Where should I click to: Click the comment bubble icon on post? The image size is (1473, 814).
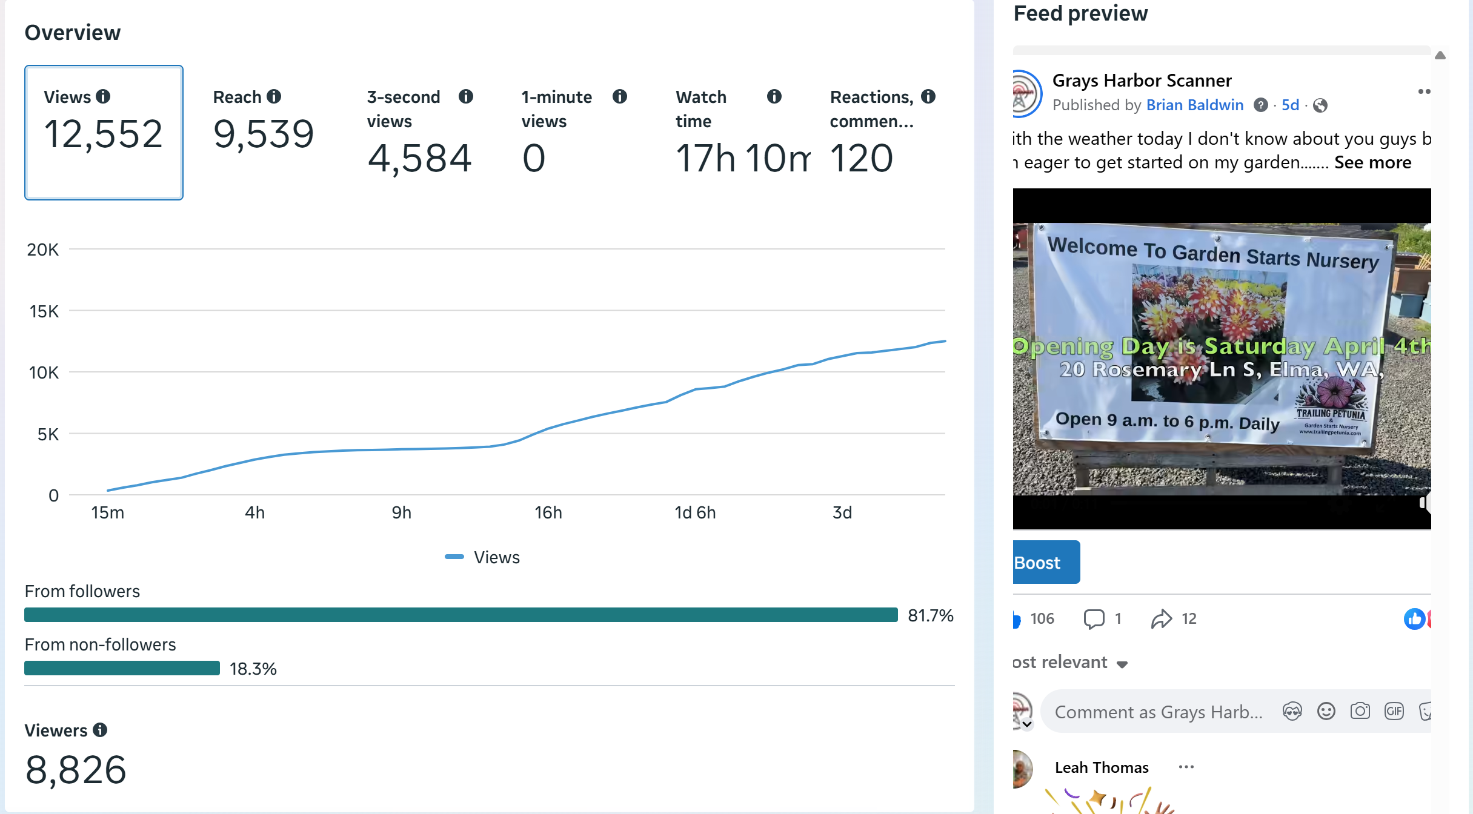pos(1094,618)
